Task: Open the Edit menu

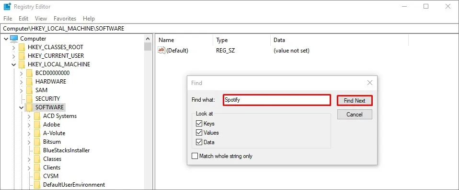Action: [23, 19]
